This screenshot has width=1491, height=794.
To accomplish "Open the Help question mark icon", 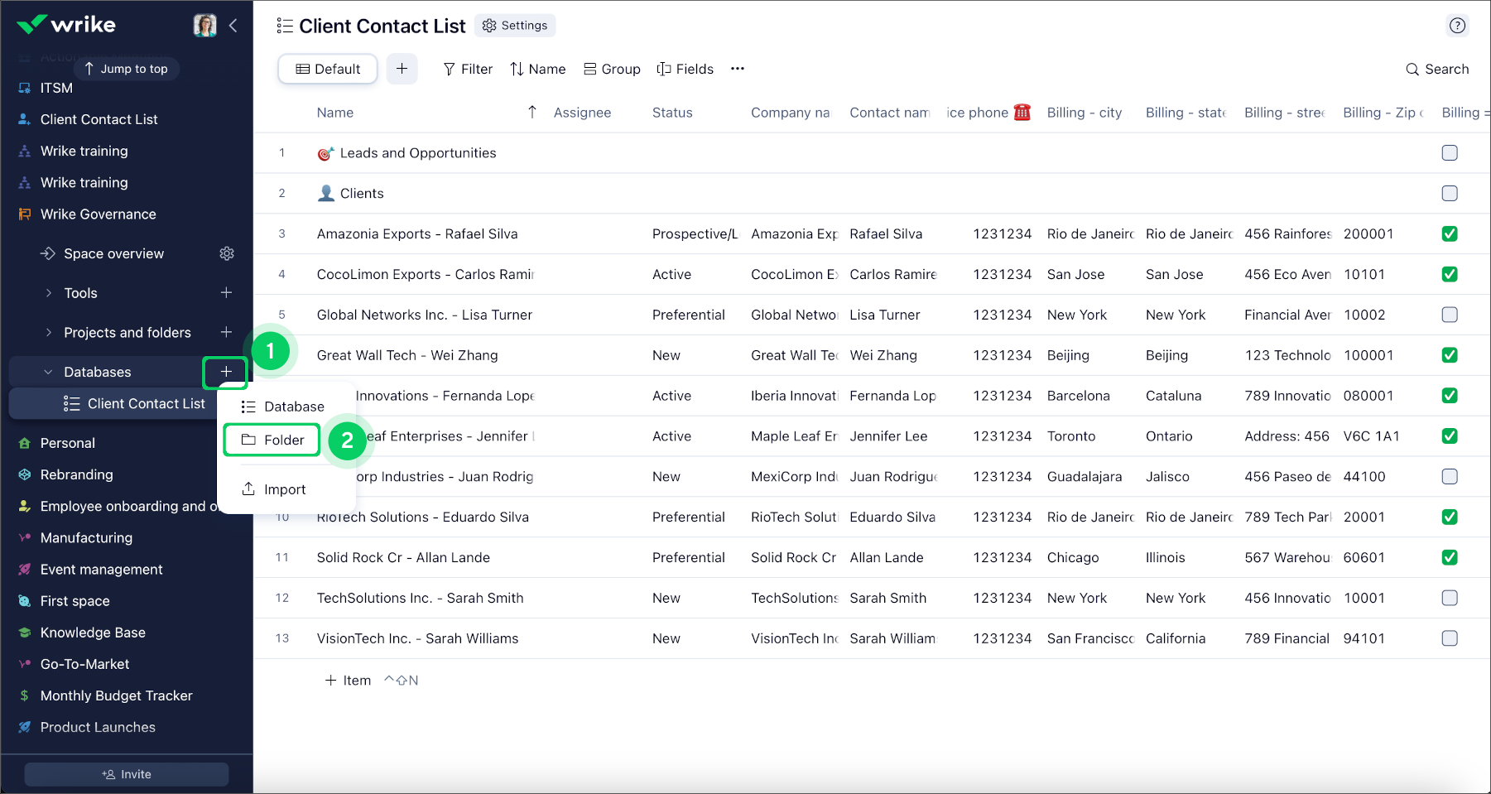I will point(1457,26).
